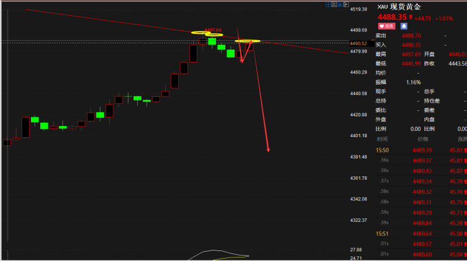Screen dimensions: 467x261
Task: Click the 价格 column header in tick list
Action: pos(422,139)
